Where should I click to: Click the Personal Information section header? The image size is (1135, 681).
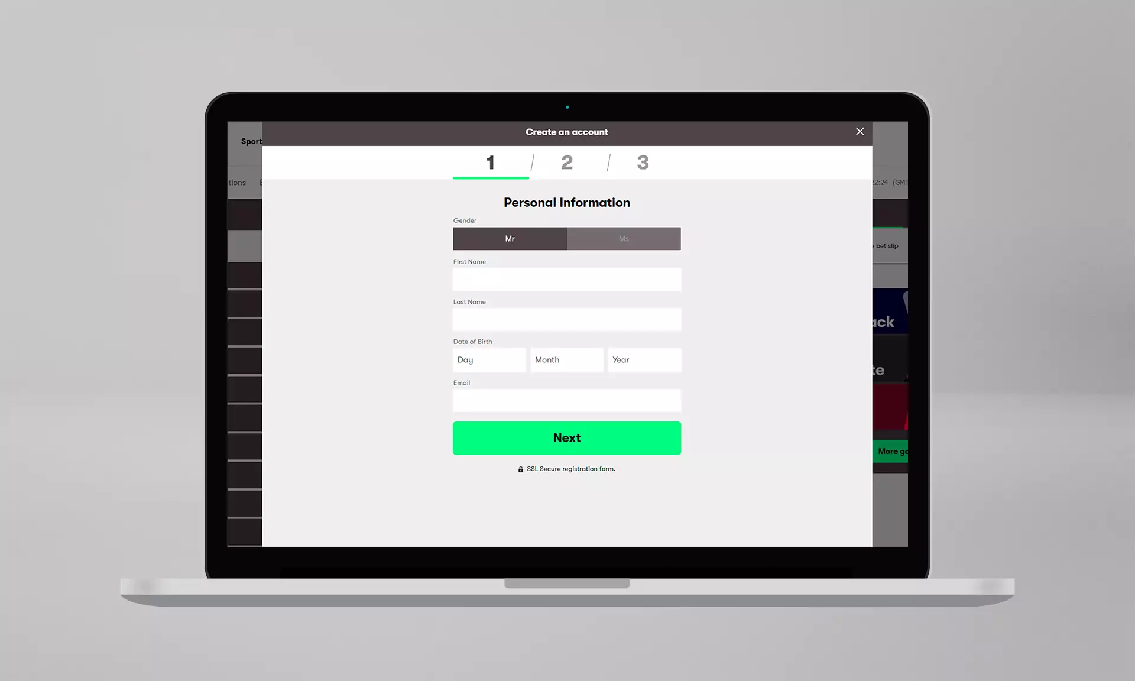(567, 202)
